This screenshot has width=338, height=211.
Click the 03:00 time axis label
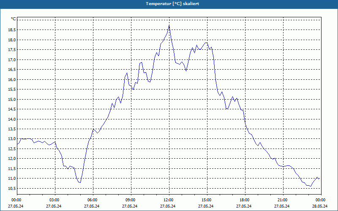[55, 200]
